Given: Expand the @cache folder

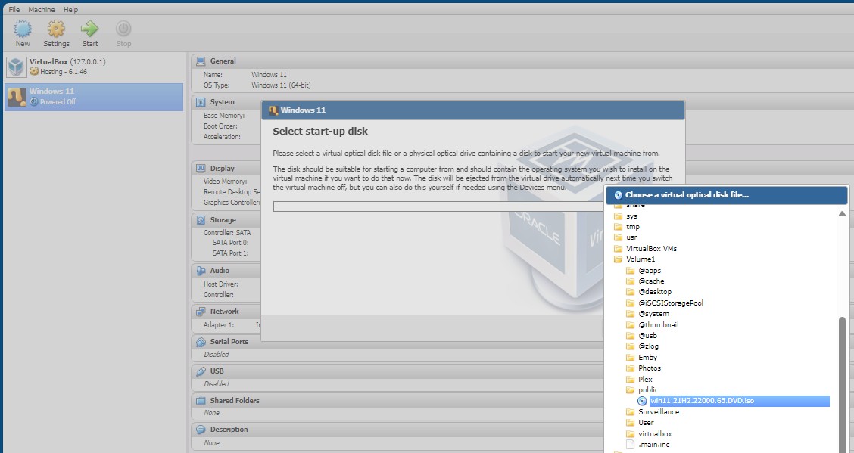Looking at the screenshot, I should click(x=651, y=281).
